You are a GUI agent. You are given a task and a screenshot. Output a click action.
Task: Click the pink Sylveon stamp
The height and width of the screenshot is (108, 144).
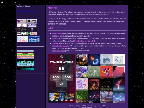(22, 39)
